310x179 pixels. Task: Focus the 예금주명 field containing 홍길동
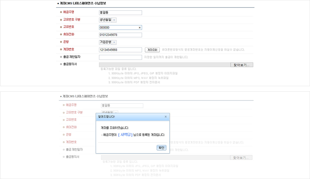click(x=120, y=13)
